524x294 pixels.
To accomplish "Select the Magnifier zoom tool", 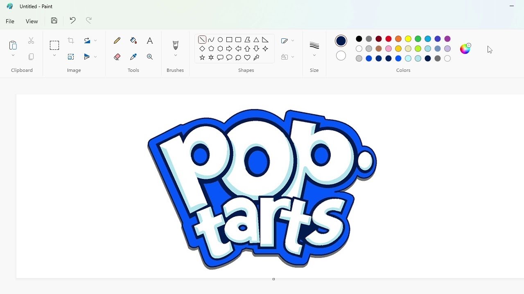I will (150, 57).
